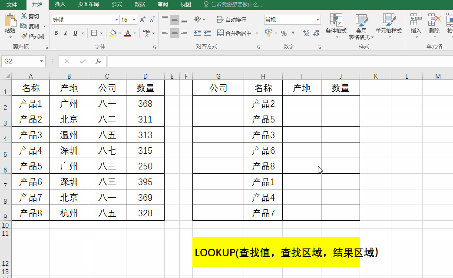Open Conditional Formatting (条件格式)
This screenshot has width=453, height=278.
[x=336, y=26]
